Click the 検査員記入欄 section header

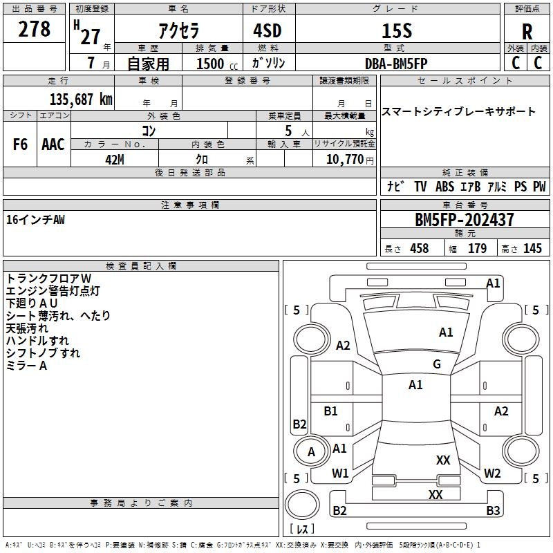click(141, 266)
